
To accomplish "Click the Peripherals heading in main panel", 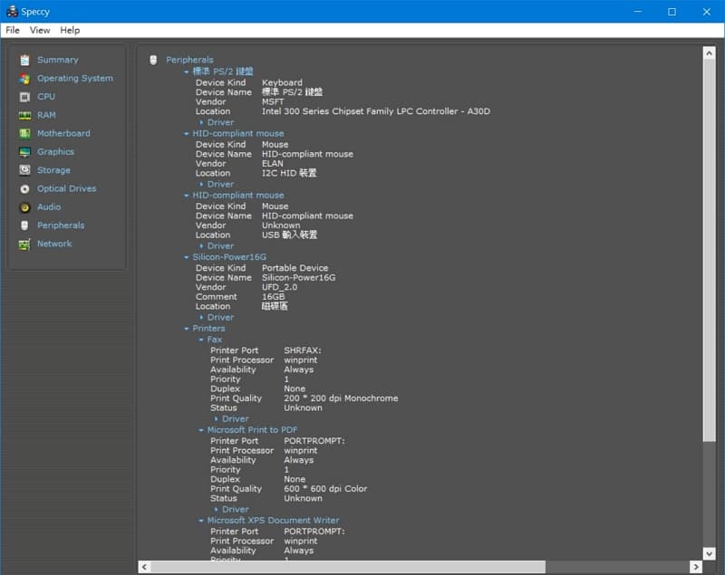I will [189, 60].
